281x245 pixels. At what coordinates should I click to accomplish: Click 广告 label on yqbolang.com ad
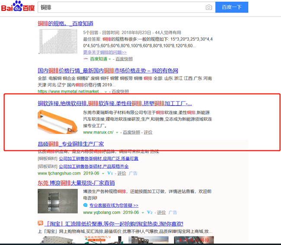click(x=173, y=213)
